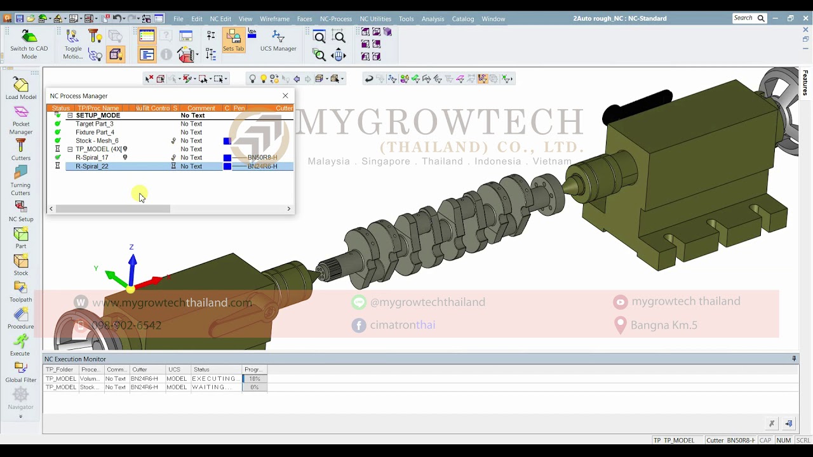Open the Global Filter tool
Image resolution: width=813 pixels, height=457 pixels.
(21, 373)
